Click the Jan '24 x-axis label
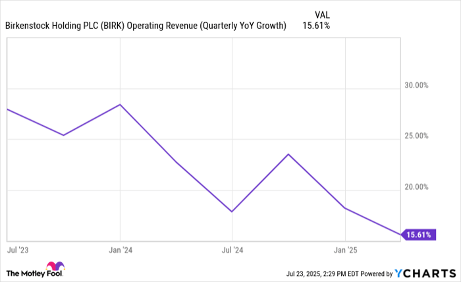This screenshot has height=282, width=461. tap(121, 250)
